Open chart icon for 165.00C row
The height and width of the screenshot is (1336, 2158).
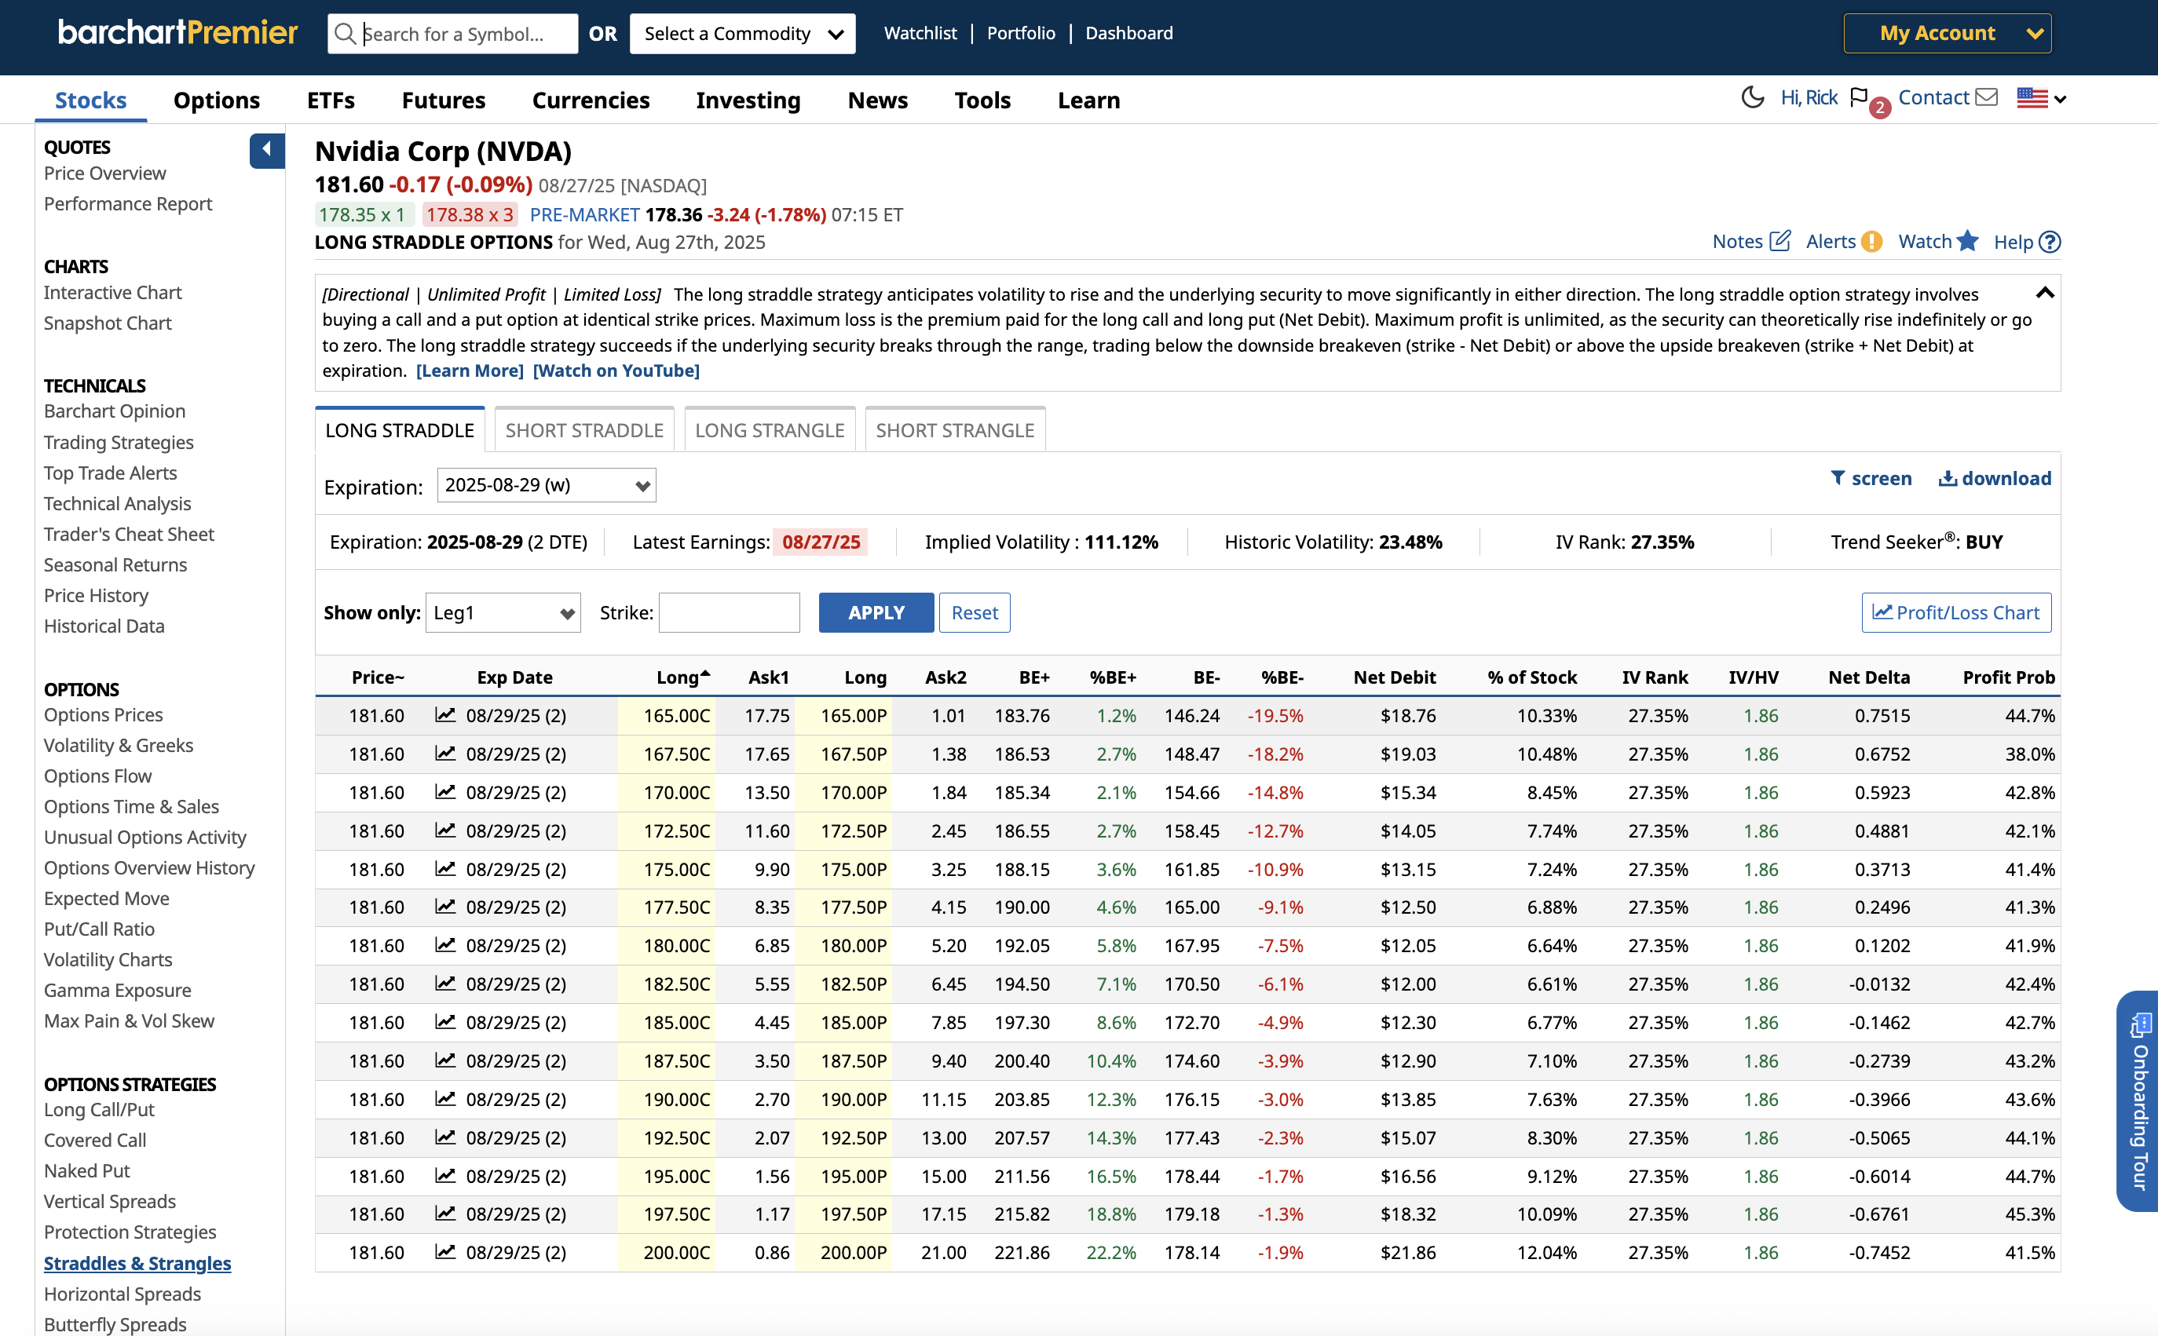click(445, 715)
